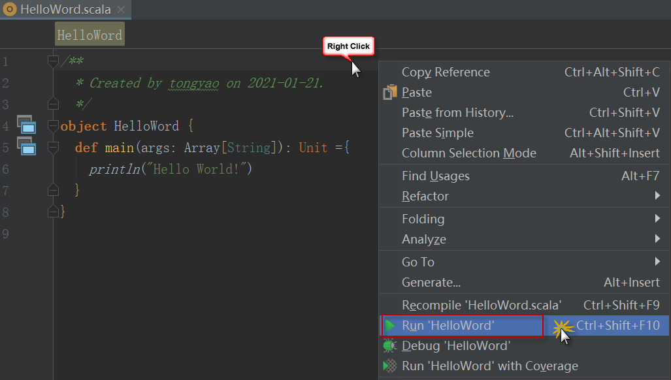Viewport: 671px width, 380px height.
Task: Expand the Go To submenu
Action: point(657,262)
